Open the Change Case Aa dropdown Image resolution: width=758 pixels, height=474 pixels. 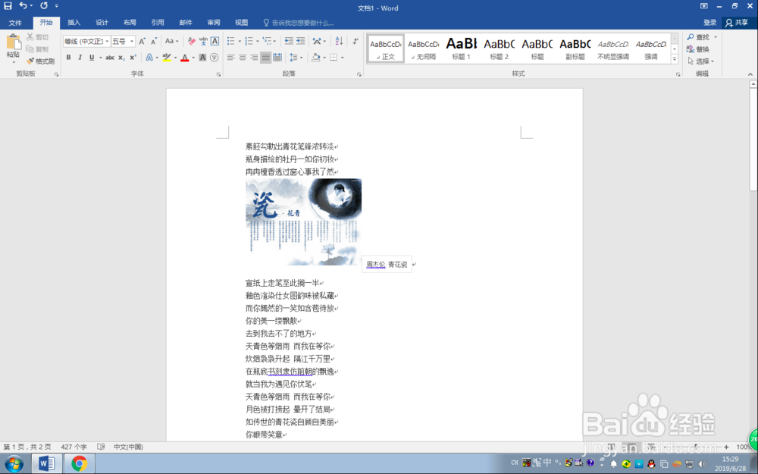click(171, 41)
